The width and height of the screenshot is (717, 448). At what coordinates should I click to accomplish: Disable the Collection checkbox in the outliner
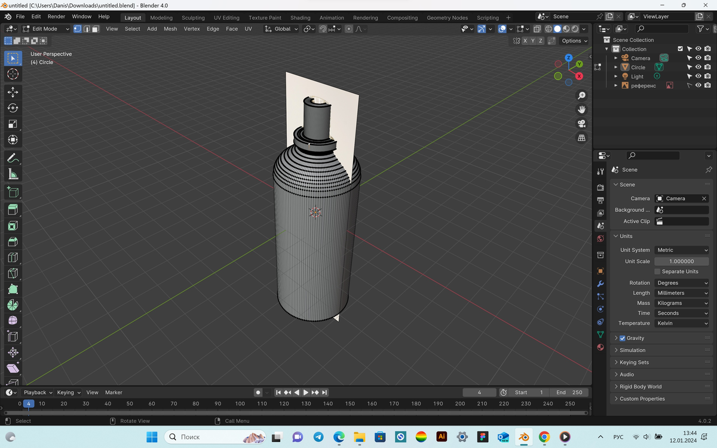click(680, 48)
